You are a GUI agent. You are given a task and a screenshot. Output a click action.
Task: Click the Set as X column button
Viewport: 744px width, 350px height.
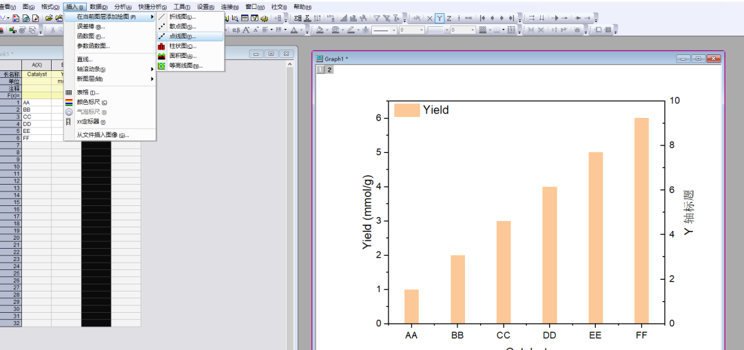[430, 18]
